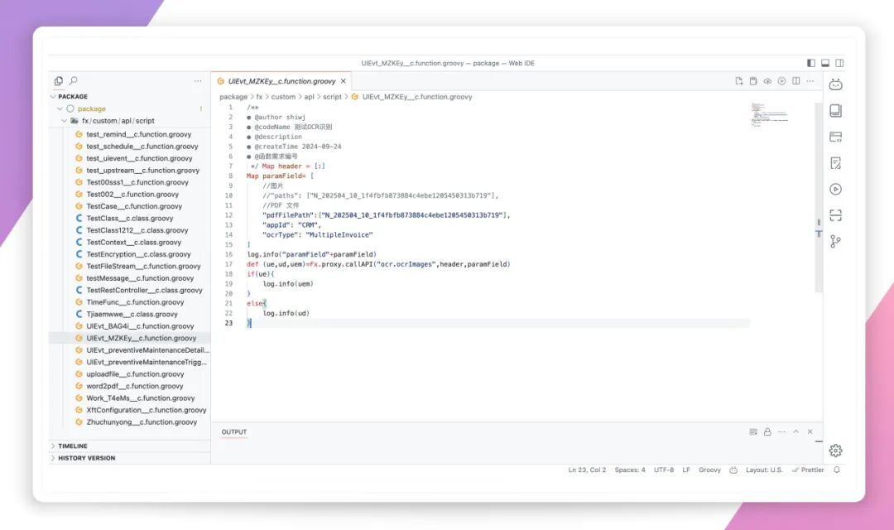Select the OUTPUT panel tab

233,431
